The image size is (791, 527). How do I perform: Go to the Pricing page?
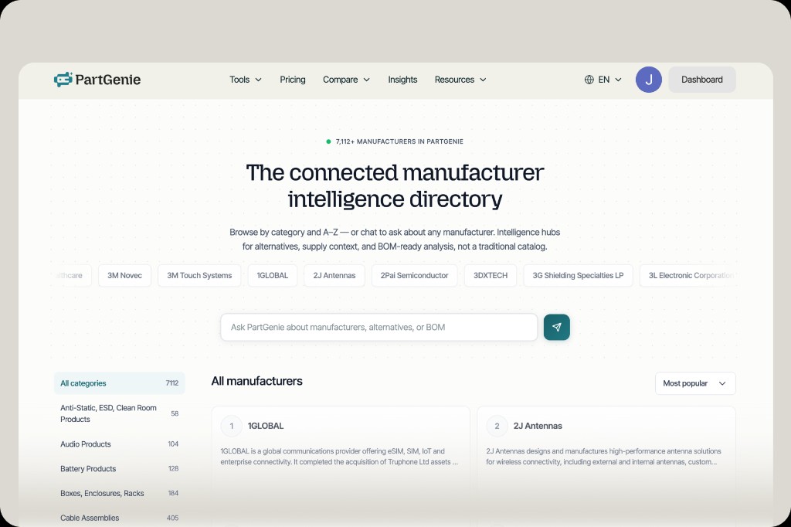[293, 80]
